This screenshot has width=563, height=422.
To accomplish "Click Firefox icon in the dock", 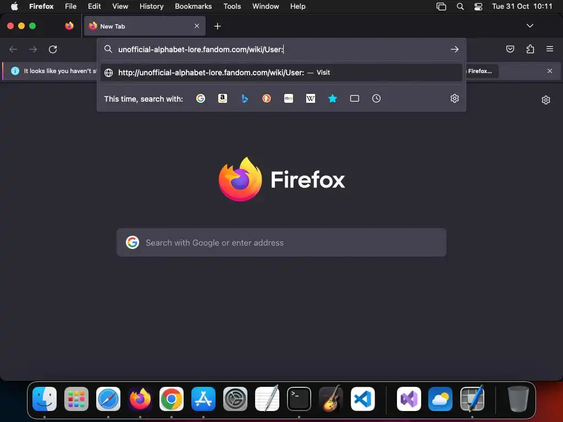I will 140,399.
